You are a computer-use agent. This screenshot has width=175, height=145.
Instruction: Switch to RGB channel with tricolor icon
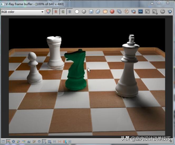(x=48, y=12)
